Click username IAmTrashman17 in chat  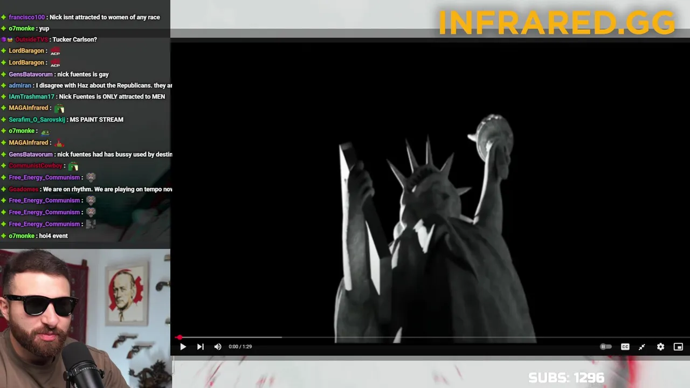31,96
